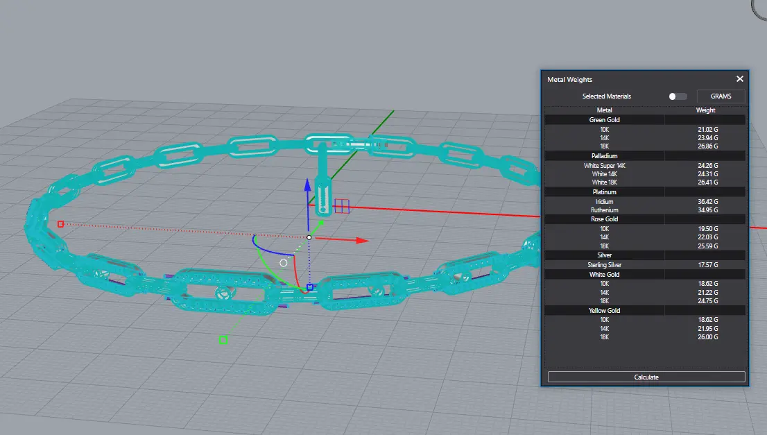Click the 10K row under Rose Gold
Viewport: 767px width, 435px height.
tap(645, 229)
